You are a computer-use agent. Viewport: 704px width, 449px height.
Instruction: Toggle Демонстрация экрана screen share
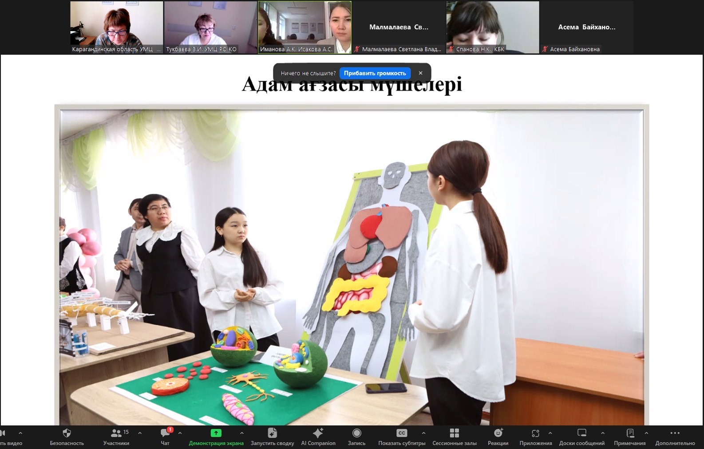coord(216,433)
